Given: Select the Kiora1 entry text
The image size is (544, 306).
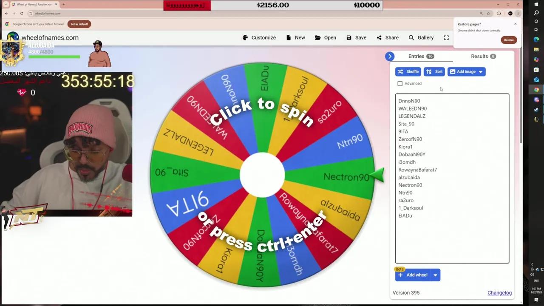Looking at the screenshot, I should 405,147.
